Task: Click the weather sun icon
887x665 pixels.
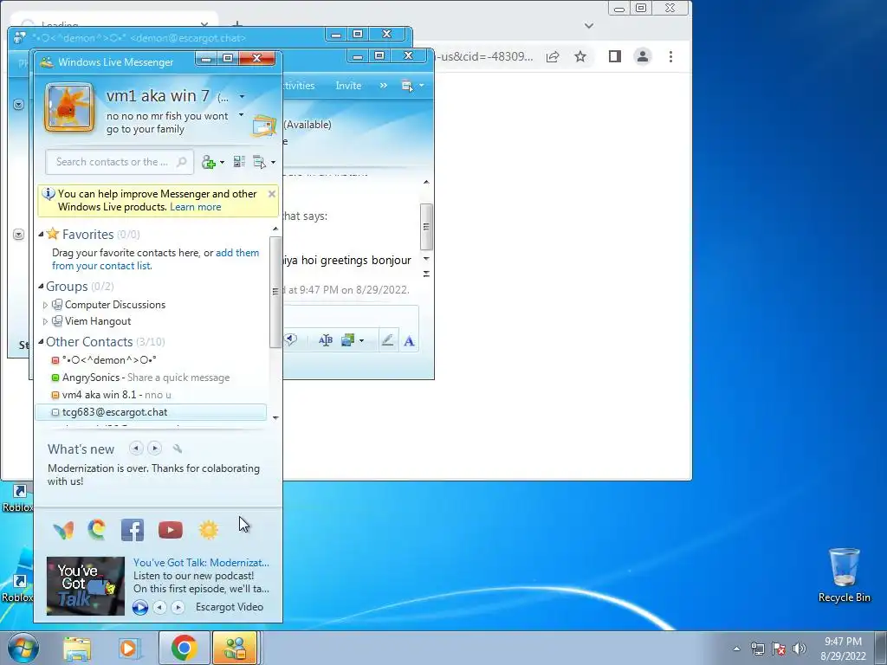Action: tap(208, 530)
